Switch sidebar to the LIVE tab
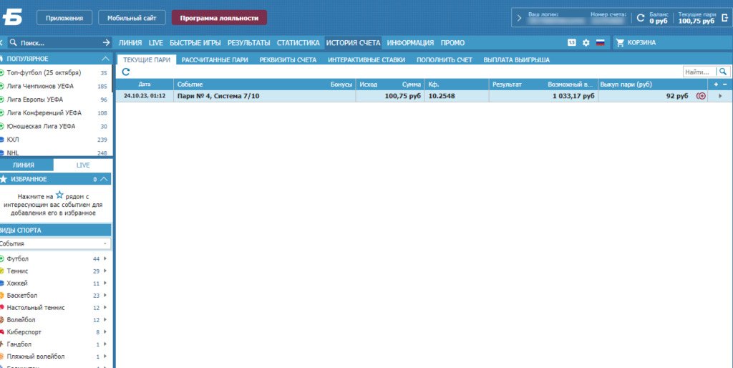Viewport: 733px width, 368px height. pyautogui.click(x=83, y=165)
